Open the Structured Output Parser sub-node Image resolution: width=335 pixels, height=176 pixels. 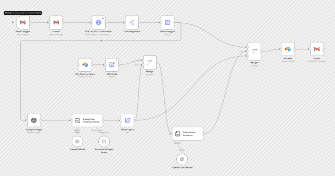[104, 141]
